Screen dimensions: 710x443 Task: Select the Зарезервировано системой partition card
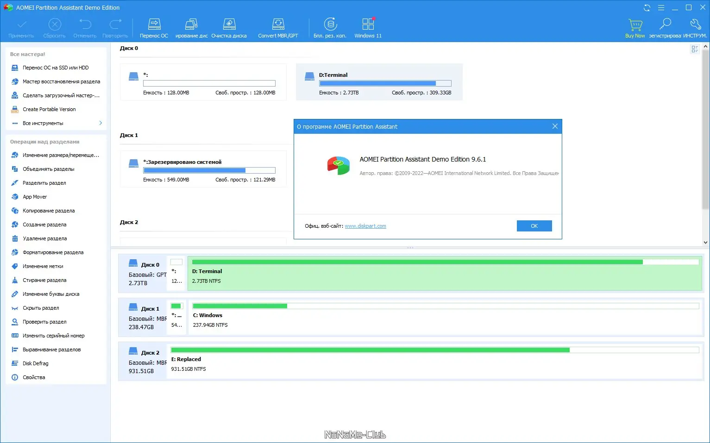[203, 169]
